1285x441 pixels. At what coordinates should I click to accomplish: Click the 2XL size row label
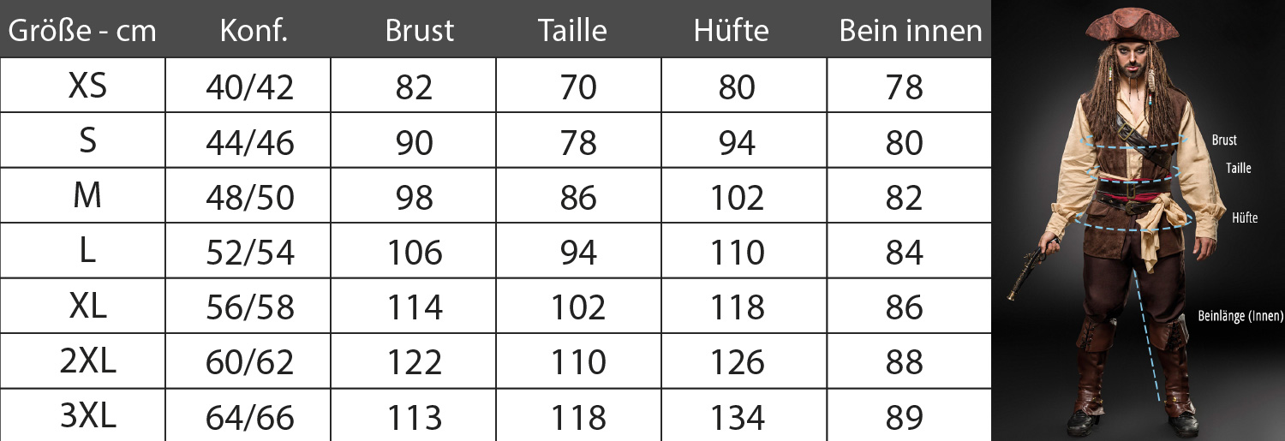click(87, 361)
